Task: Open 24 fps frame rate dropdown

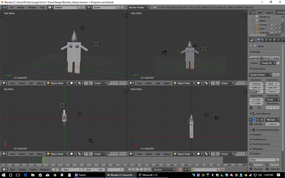Action: pos(273,100)
